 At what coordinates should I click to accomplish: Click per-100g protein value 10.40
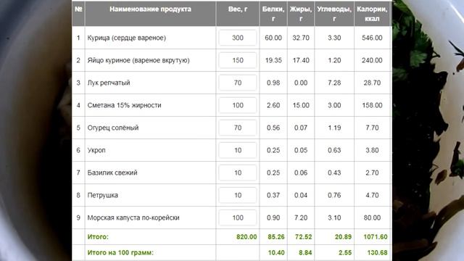pyautogui.click(x=275, y=253)
